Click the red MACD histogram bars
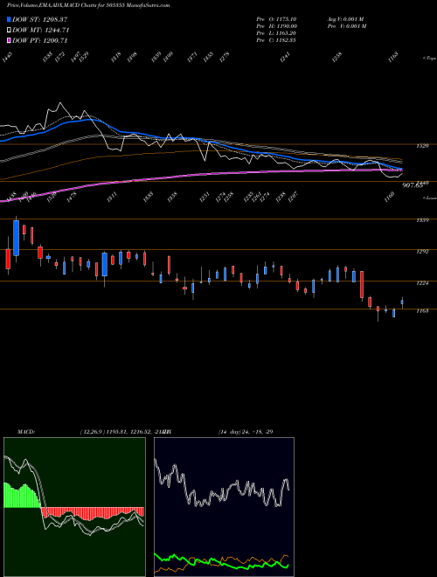The height and width of the screenshot is (577, 437). tap(92, 513)
